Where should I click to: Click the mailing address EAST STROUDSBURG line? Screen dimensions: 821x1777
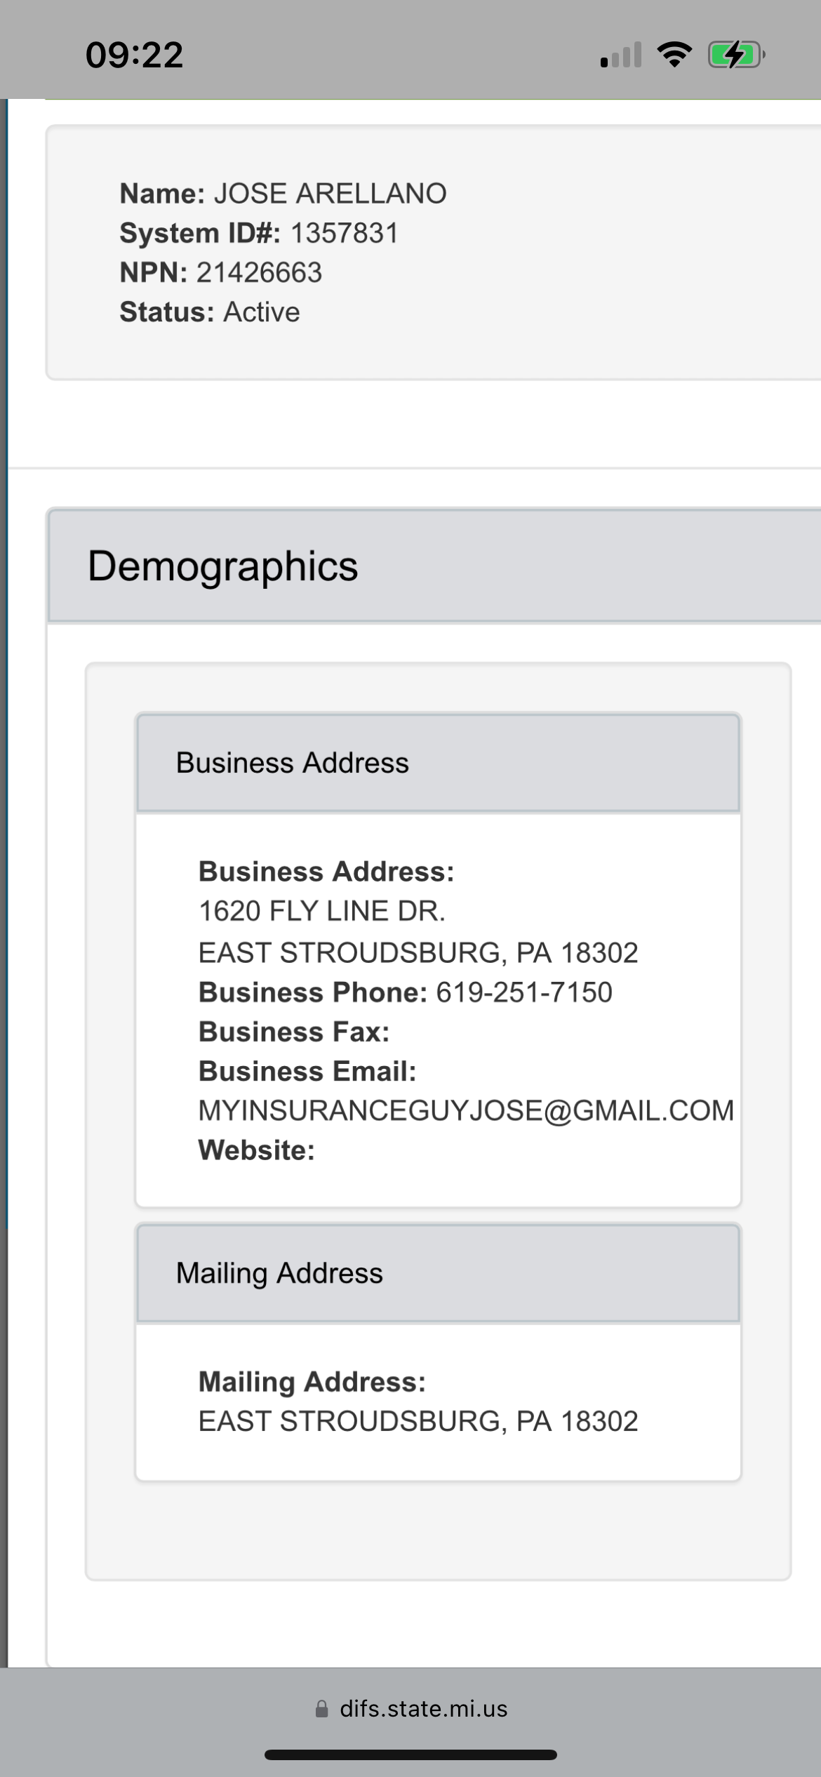point(418,1421)
